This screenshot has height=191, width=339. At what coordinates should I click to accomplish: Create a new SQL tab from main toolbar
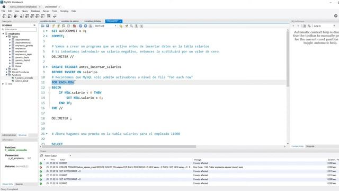pyautogui.click(x=4, y=16)
